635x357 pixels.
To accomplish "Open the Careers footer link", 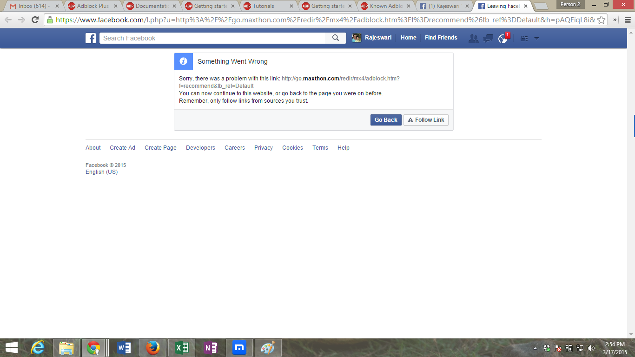I will pyautogui.click(x=235, y=148).
